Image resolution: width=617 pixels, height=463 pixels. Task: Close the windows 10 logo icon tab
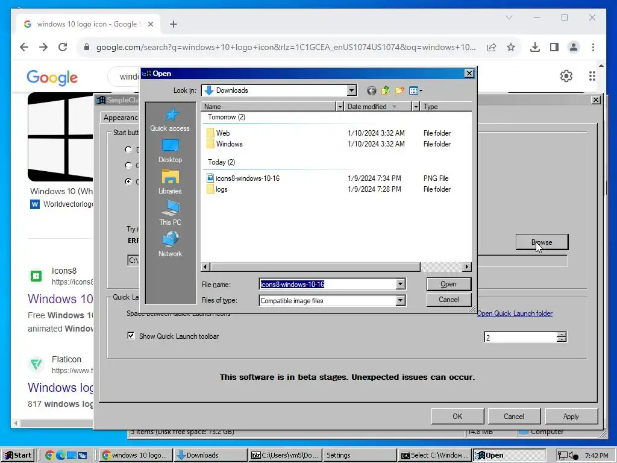150,24
